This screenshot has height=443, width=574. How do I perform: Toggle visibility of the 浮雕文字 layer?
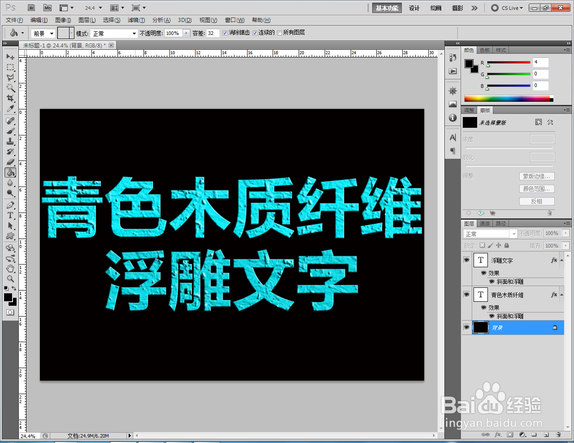[x=466, y=260]
